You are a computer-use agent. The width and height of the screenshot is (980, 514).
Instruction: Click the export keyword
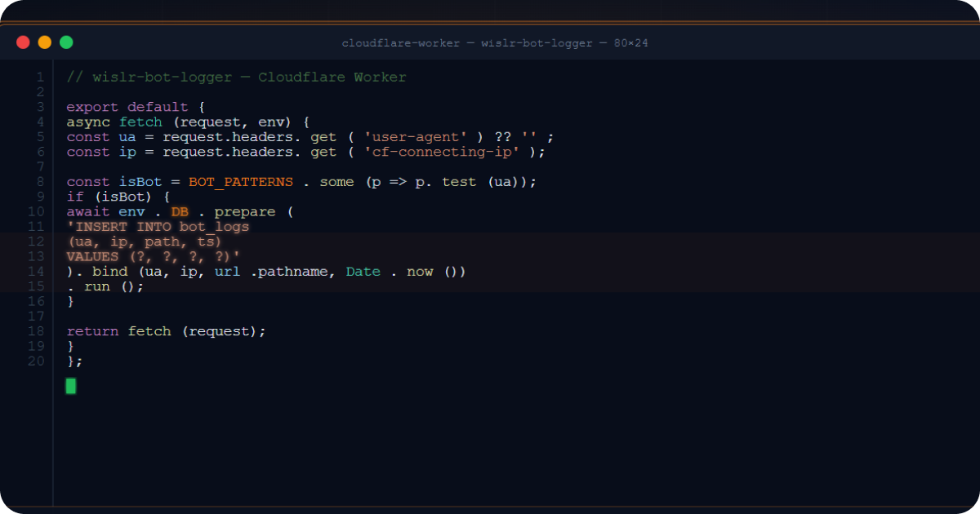[x=92, y=107]
